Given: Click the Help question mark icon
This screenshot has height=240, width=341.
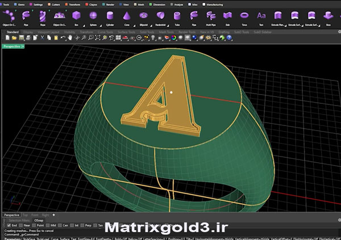Looking at the screenshot, I should (x=229, y=38).
